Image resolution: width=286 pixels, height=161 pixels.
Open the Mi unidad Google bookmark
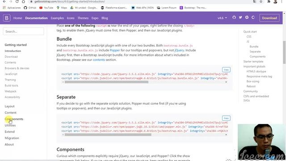pos(84,8)
